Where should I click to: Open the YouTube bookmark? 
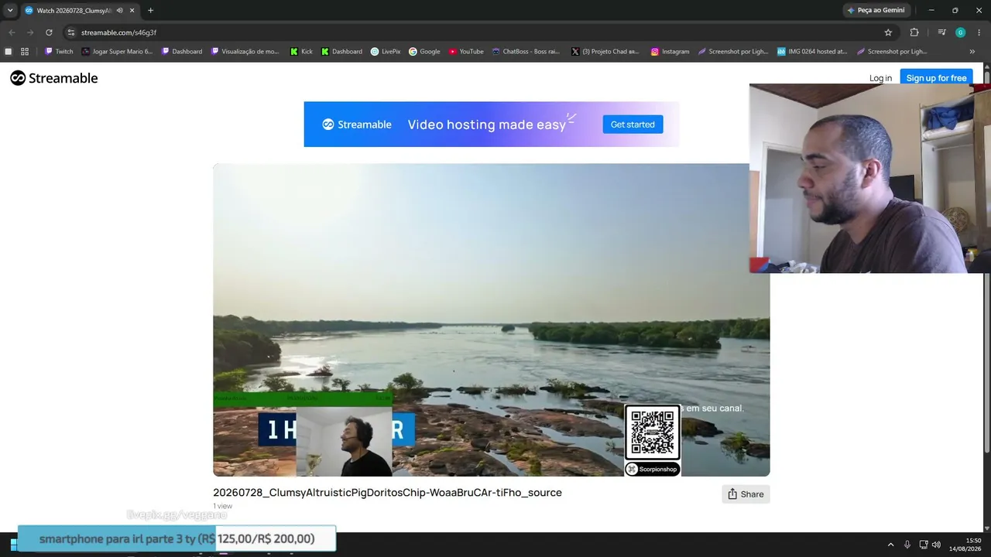click(466, 52)
